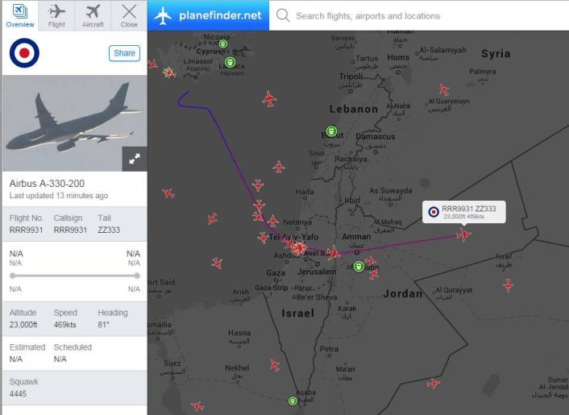Click the green airport marker near Amman
Image resolution: width=569 pixels, height=415 pixels.
[x=359, y=267]
